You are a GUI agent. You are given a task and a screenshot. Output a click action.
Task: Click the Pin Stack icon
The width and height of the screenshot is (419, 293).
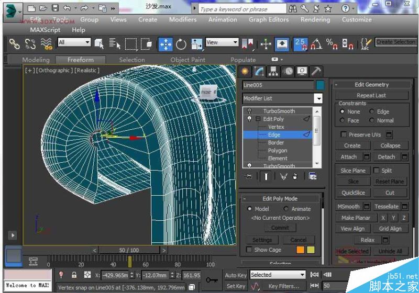point(249,176)
